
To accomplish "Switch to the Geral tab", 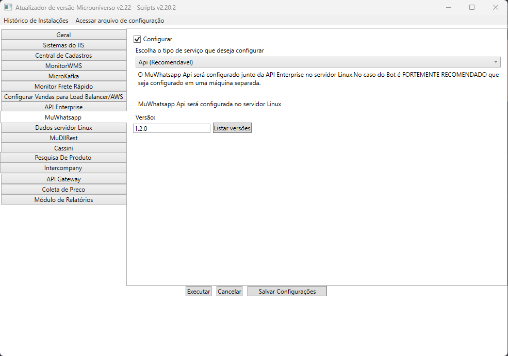I will (63, 35).
